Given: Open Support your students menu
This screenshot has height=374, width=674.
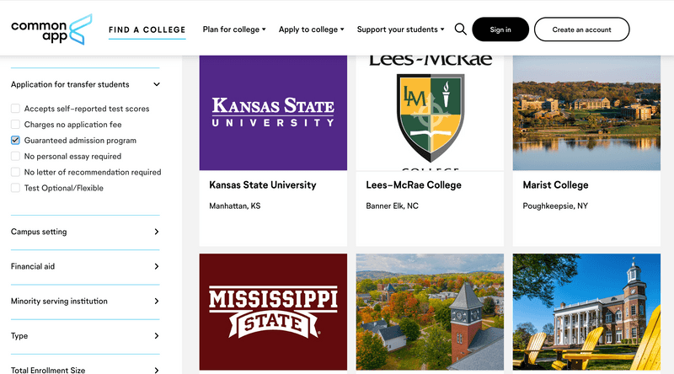Looking at the screenshot, I should (401, 29).
